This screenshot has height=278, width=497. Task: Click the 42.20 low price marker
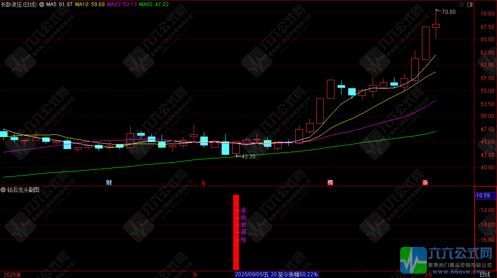click(248, 157)
